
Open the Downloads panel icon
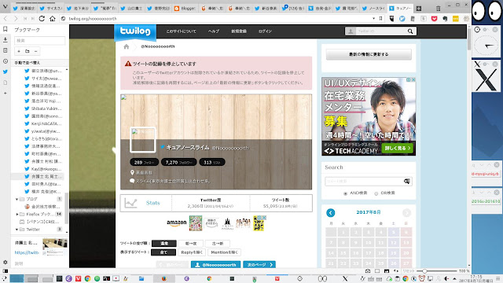pos(6,40)
